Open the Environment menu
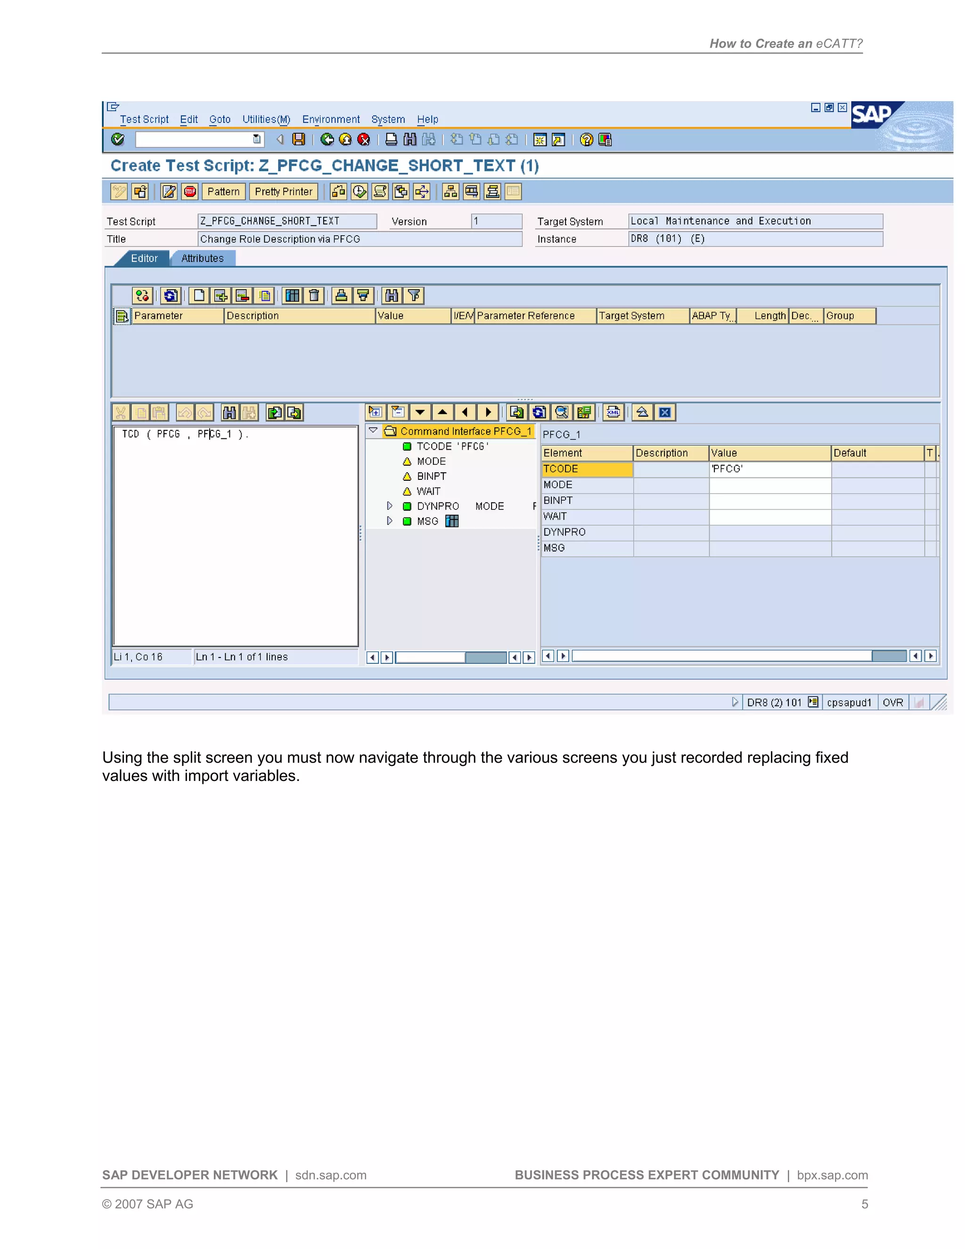 tap(331, 120)
